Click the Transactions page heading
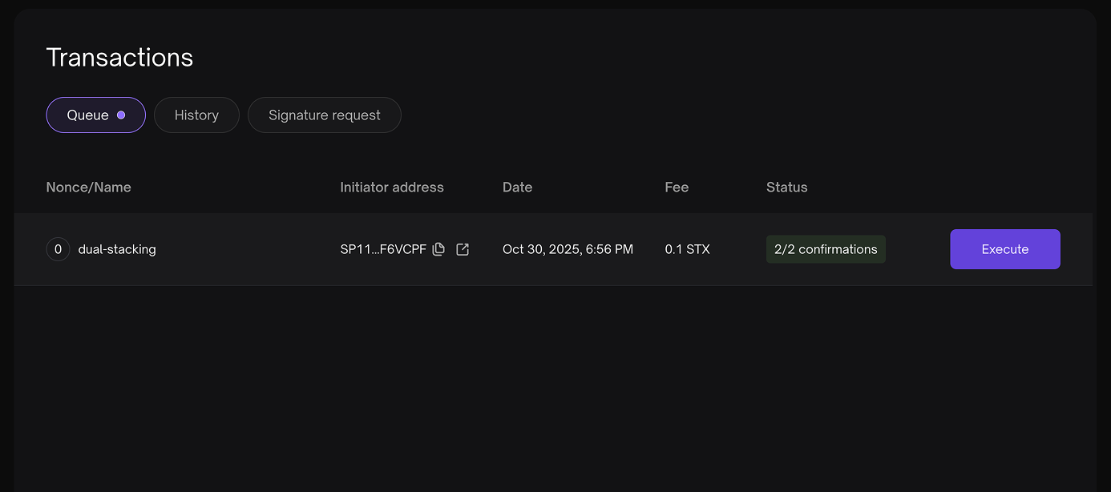The height and width of the screenshot is (492, 1111). [x=119, y=58]
